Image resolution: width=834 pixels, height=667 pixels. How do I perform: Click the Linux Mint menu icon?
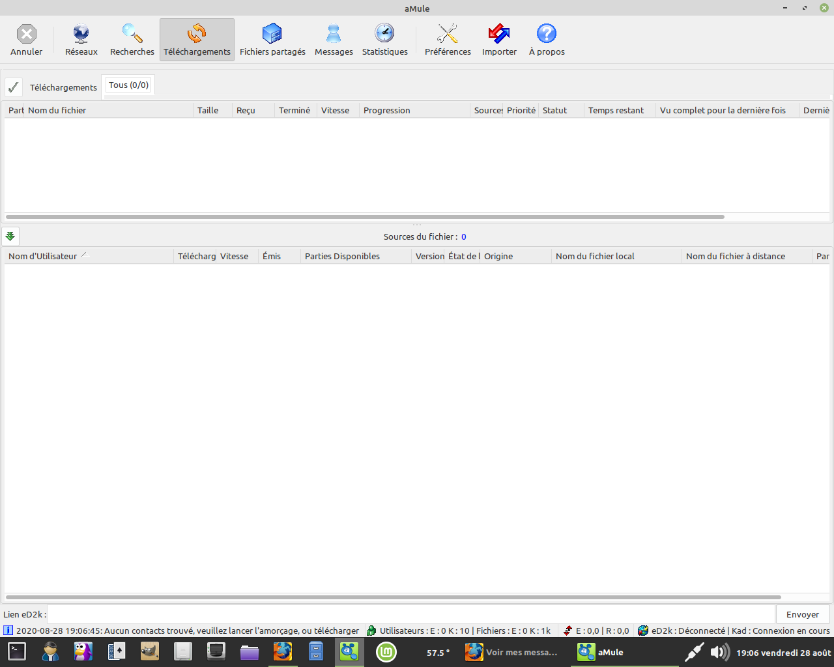(x=386, y=651)
